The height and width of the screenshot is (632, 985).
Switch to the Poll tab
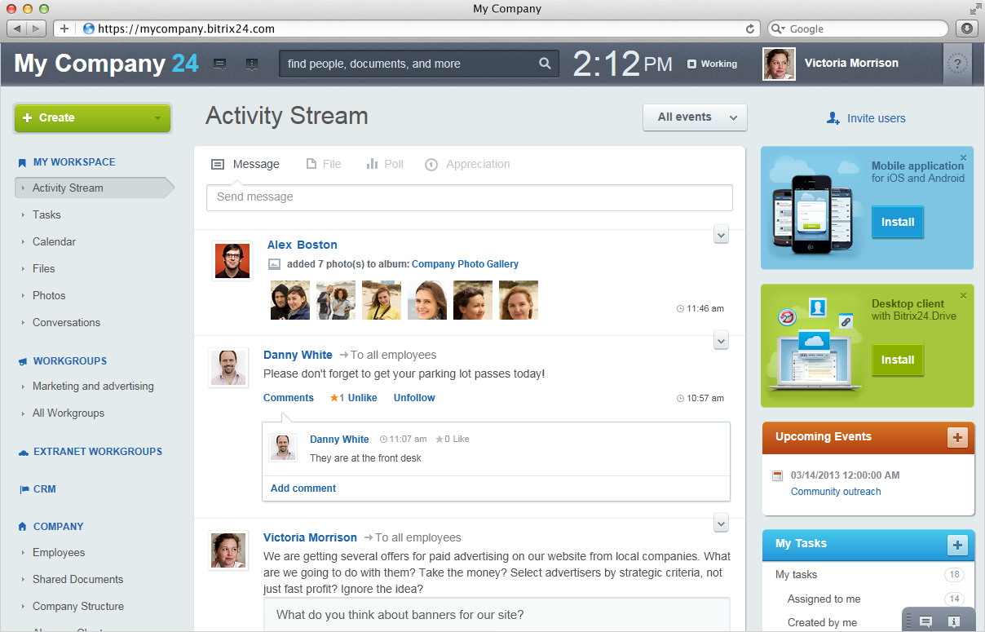pyautogui.click(x=385, y=164)
